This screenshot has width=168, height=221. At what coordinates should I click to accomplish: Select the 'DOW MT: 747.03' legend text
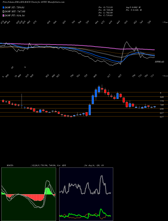(15, 11)
